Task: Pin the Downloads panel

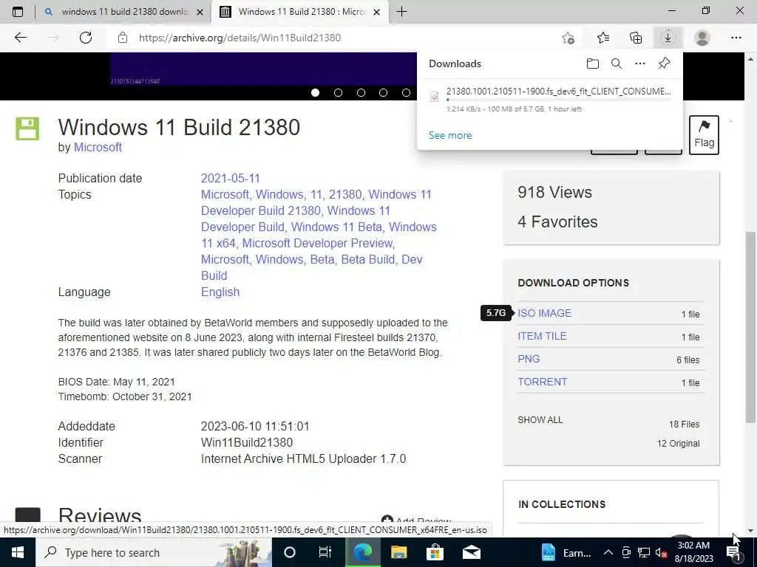Action: pyautogui.click(x=665, y=63)
